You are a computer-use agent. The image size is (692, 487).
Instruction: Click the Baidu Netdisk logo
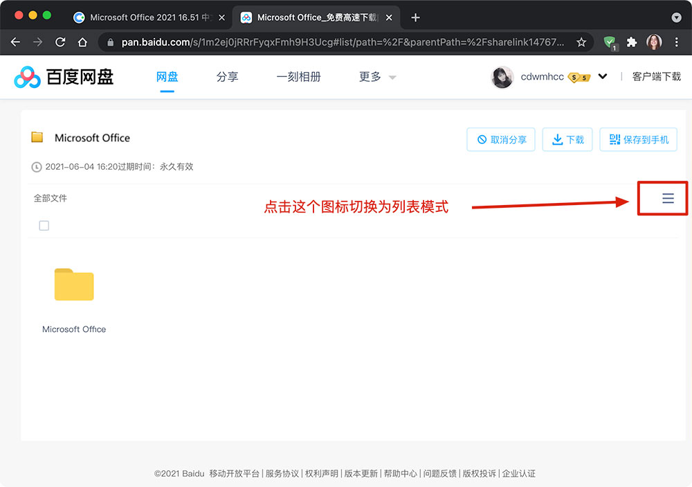coord(64,78)
